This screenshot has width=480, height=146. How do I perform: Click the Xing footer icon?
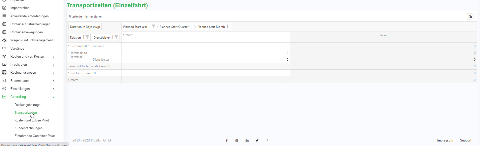pos(267,140)
